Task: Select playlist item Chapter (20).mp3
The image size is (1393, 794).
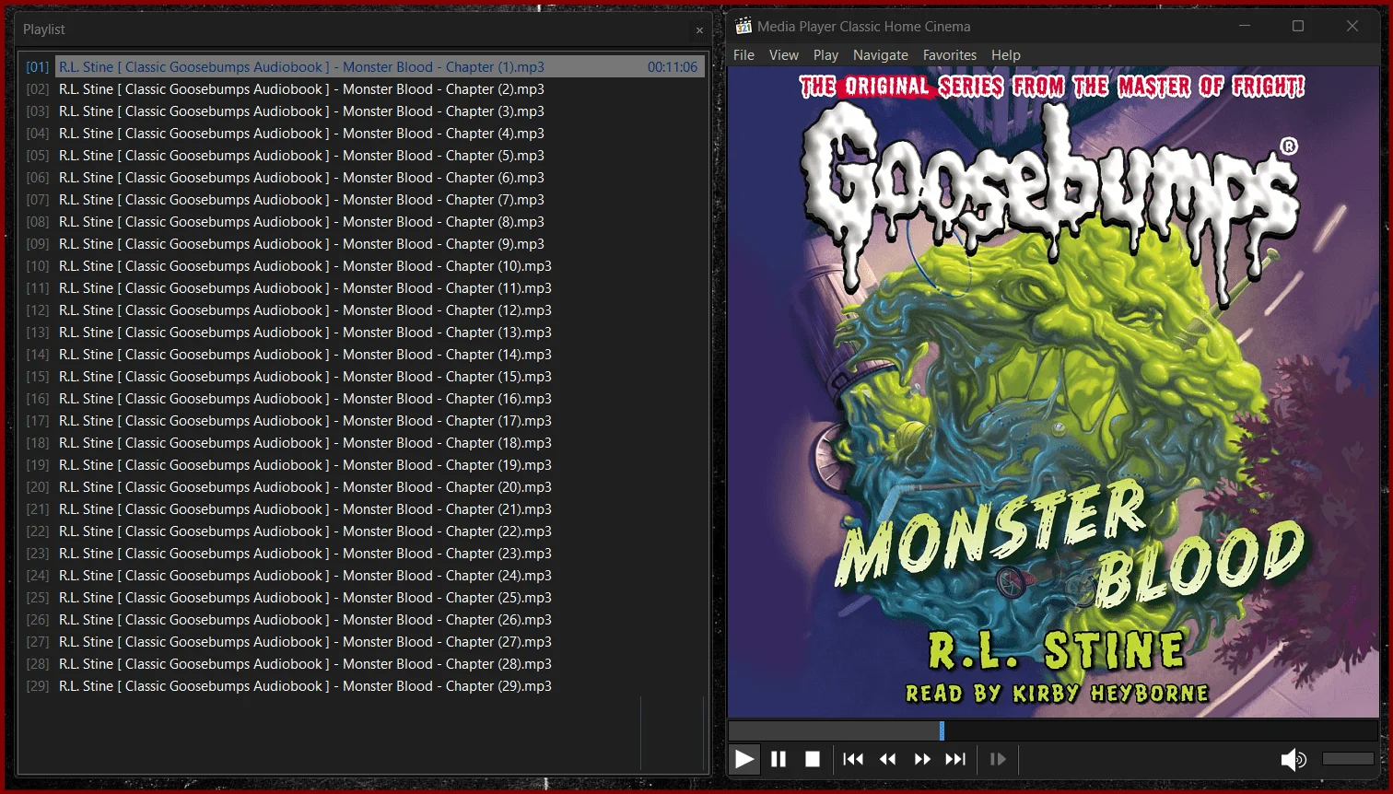Action: click(x=380, y=487)
